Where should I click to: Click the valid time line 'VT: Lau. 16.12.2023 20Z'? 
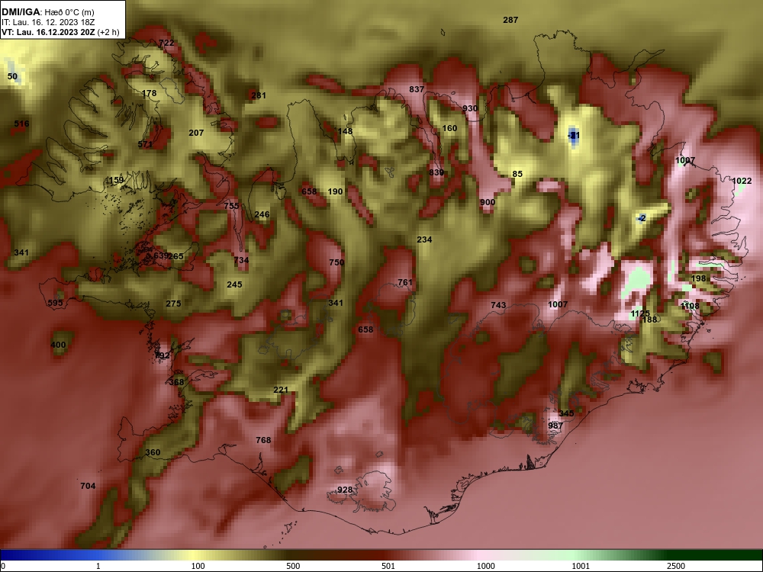(x=49, y=32)
